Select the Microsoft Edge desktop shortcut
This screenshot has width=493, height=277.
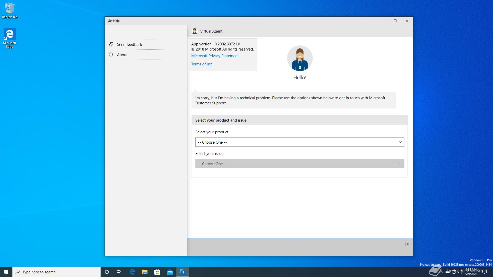pyautogui.click(x=10, y=38)
